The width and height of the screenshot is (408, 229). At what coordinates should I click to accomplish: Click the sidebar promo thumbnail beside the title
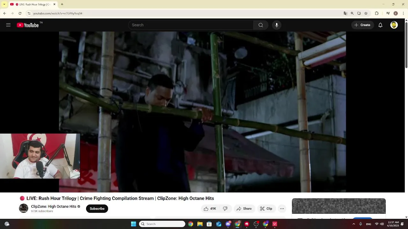(339, 206)
